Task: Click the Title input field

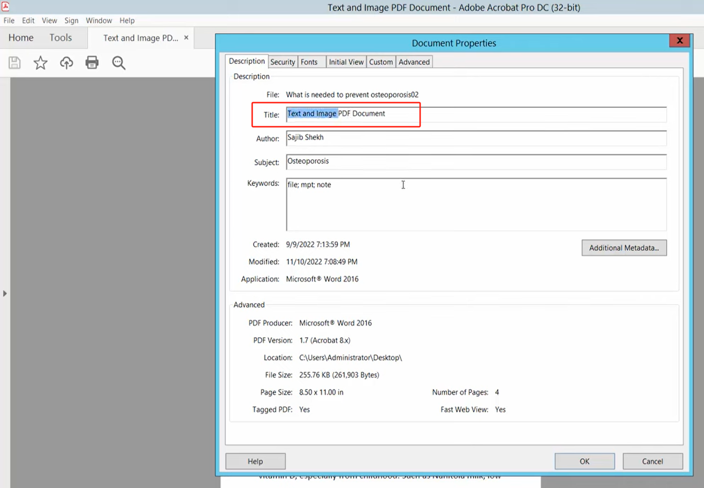Action: tap(476, 114)
